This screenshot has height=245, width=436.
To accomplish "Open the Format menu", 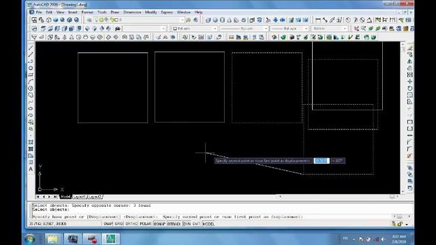I will [x=87, y=12].
